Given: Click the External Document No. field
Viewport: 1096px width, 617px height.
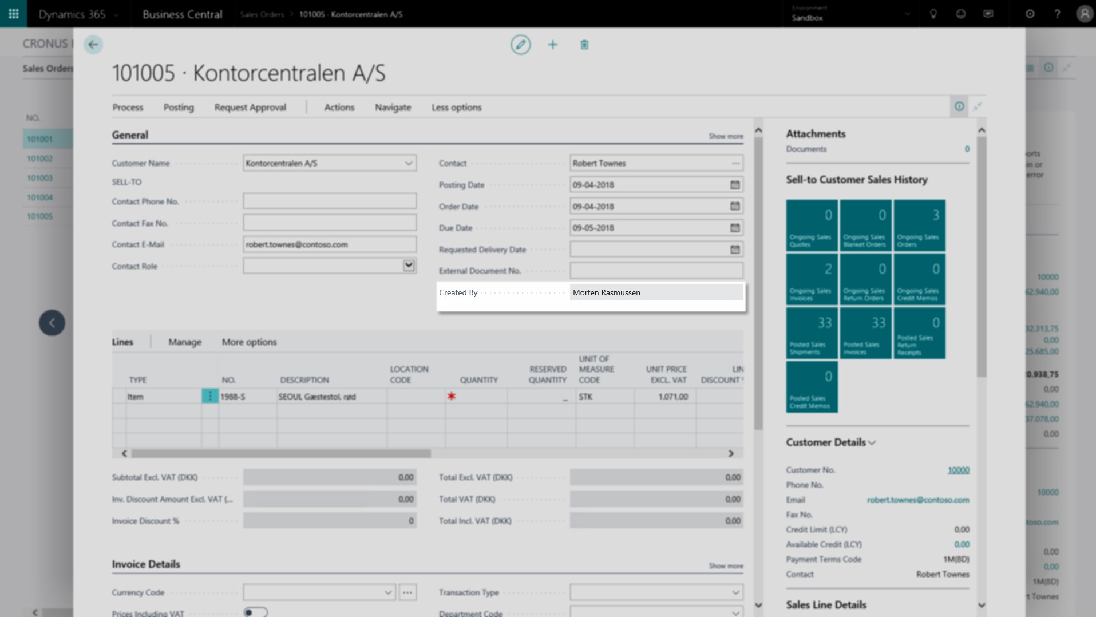Looking at the screenshot, I should pos(656,271).
